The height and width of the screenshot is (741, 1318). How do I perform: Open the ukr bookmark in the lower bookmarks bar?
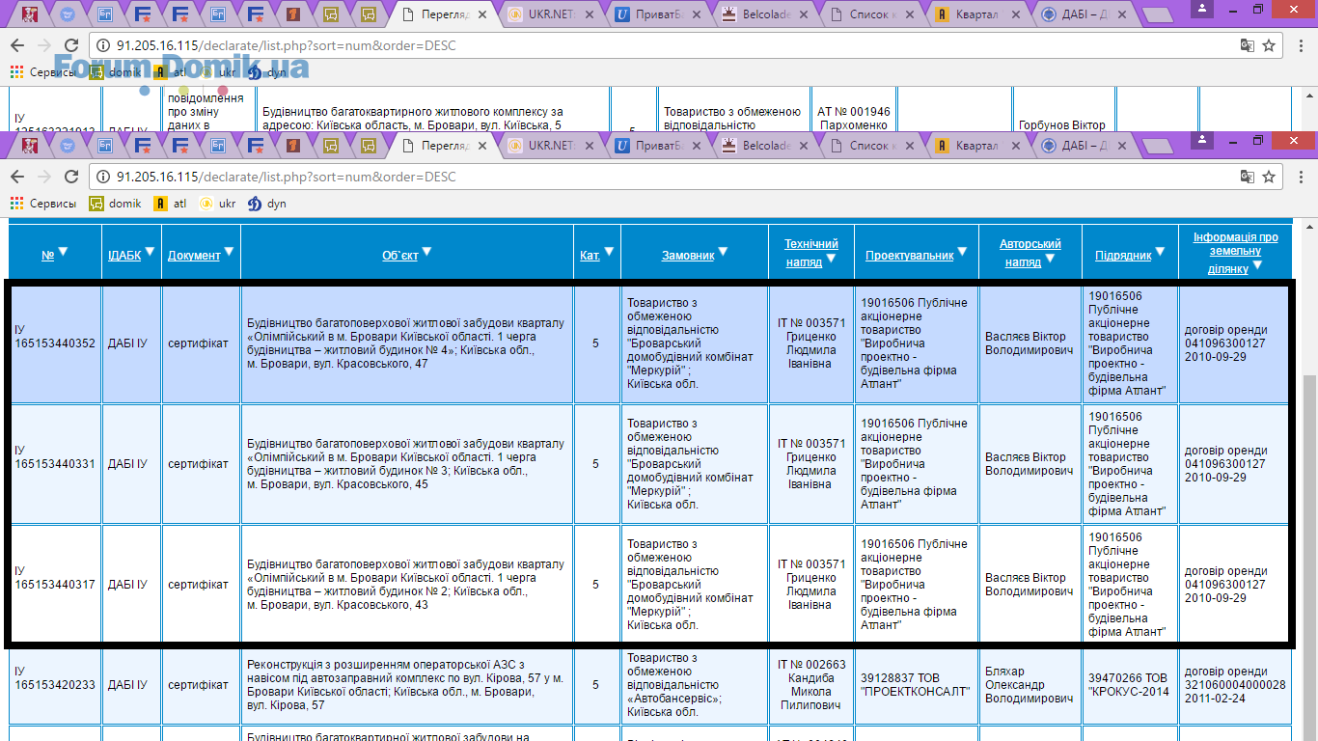point(218,204)
